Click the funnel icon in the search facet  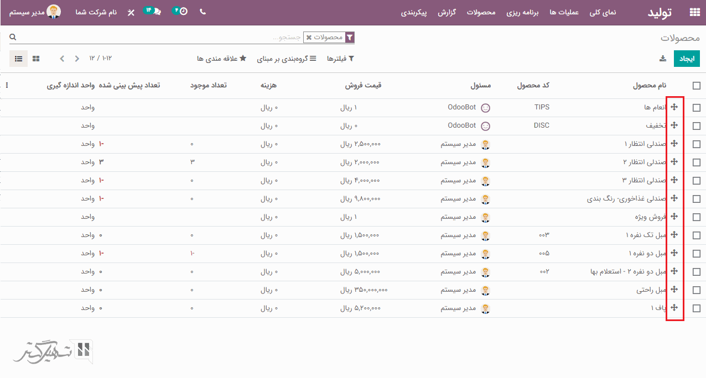click(x=349, y=38)
